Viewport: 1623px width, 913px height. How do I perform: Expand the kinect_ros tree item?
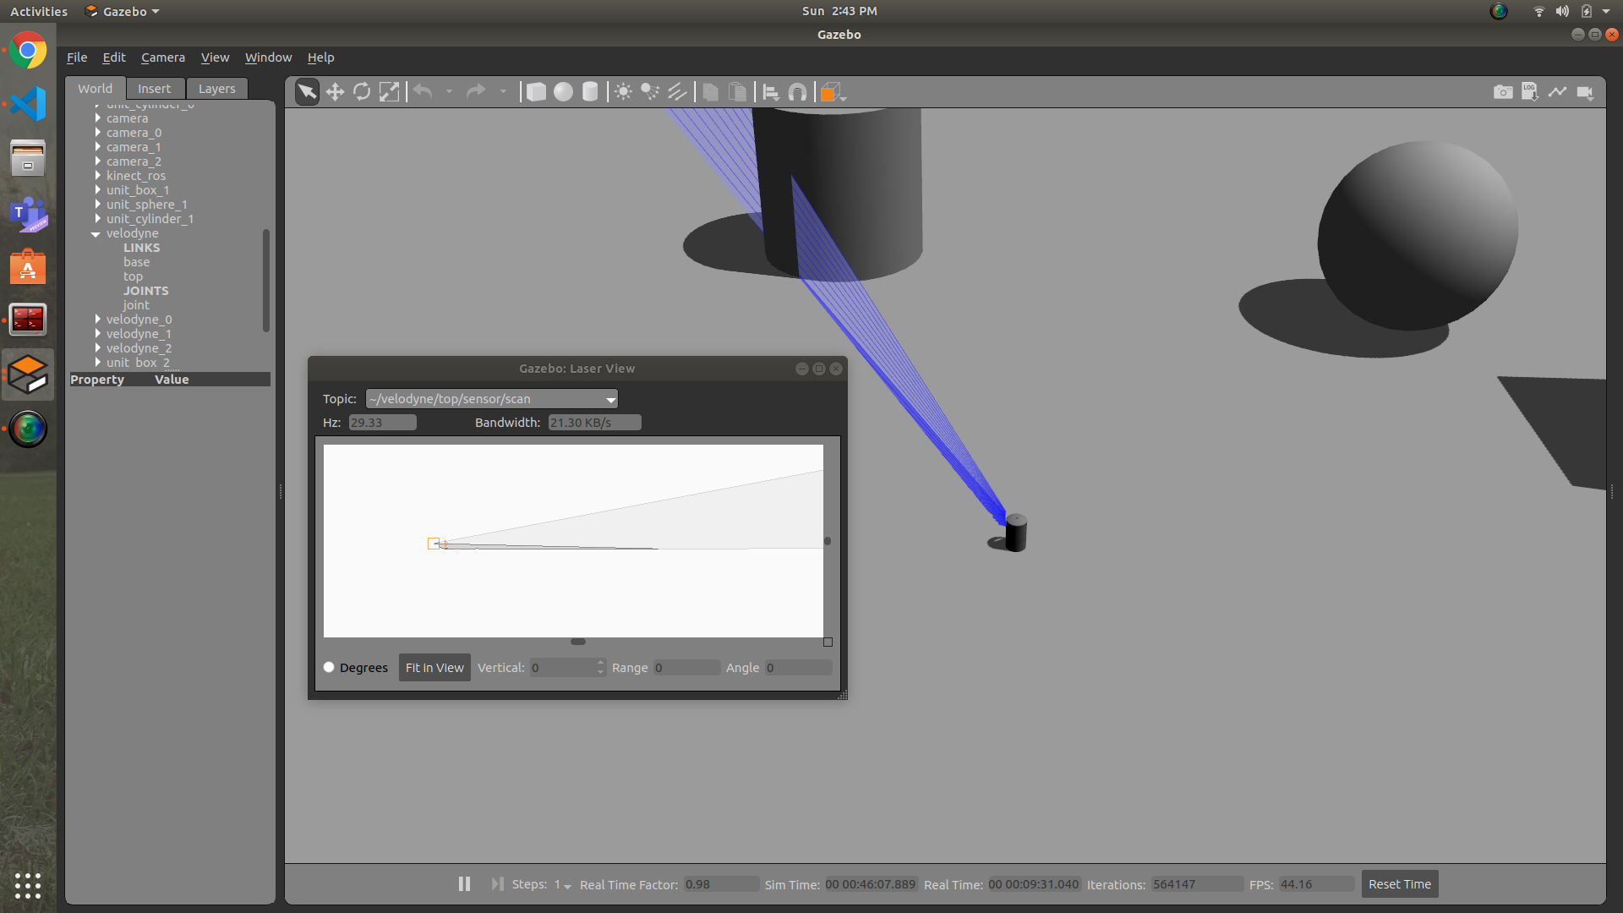[x=98, y=176]
